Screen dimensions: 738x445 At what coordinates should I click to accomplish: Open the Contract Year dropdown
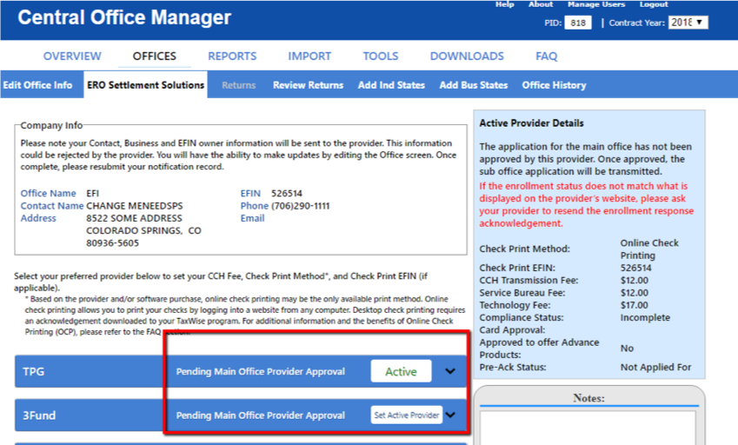coord(688,23)
